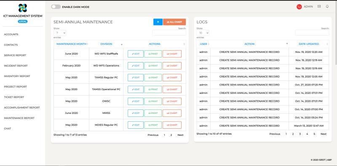337x166 pixels.
Task: Sort by Division column arrow
Action: 122,44
